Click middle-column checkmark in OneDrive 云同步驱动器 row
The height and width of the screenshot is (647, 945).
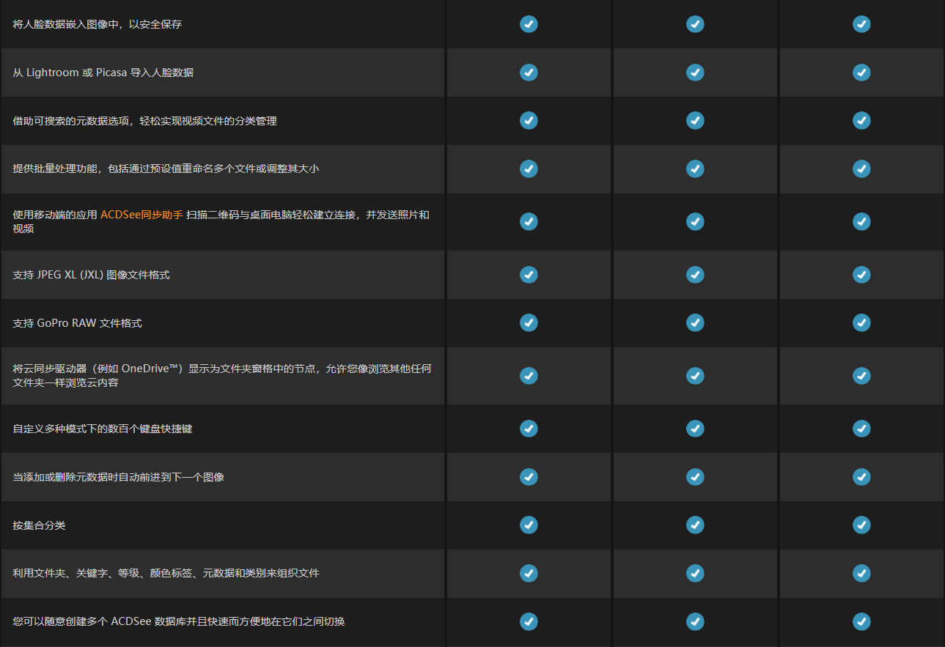695,376
